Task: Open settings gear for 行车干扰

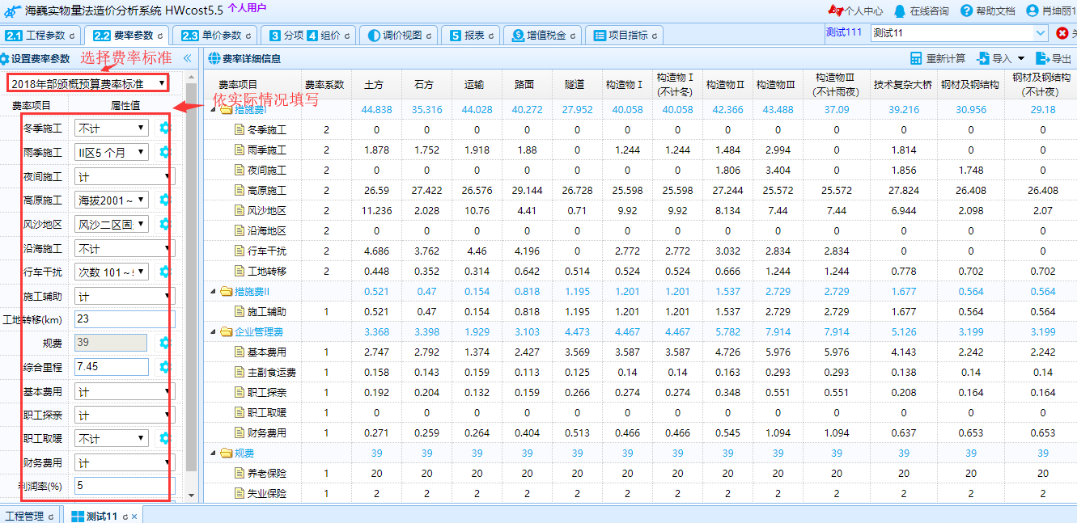Action: pyautogui.click(x=165, y=272)
